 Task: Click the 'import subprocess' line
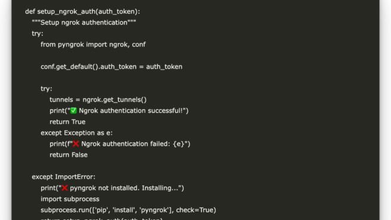coord(70,199)
